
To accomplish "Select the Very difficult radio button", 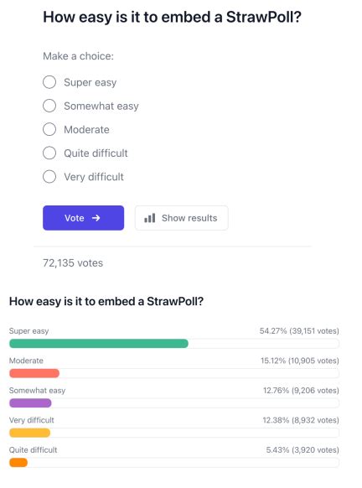I will [49, 177].
